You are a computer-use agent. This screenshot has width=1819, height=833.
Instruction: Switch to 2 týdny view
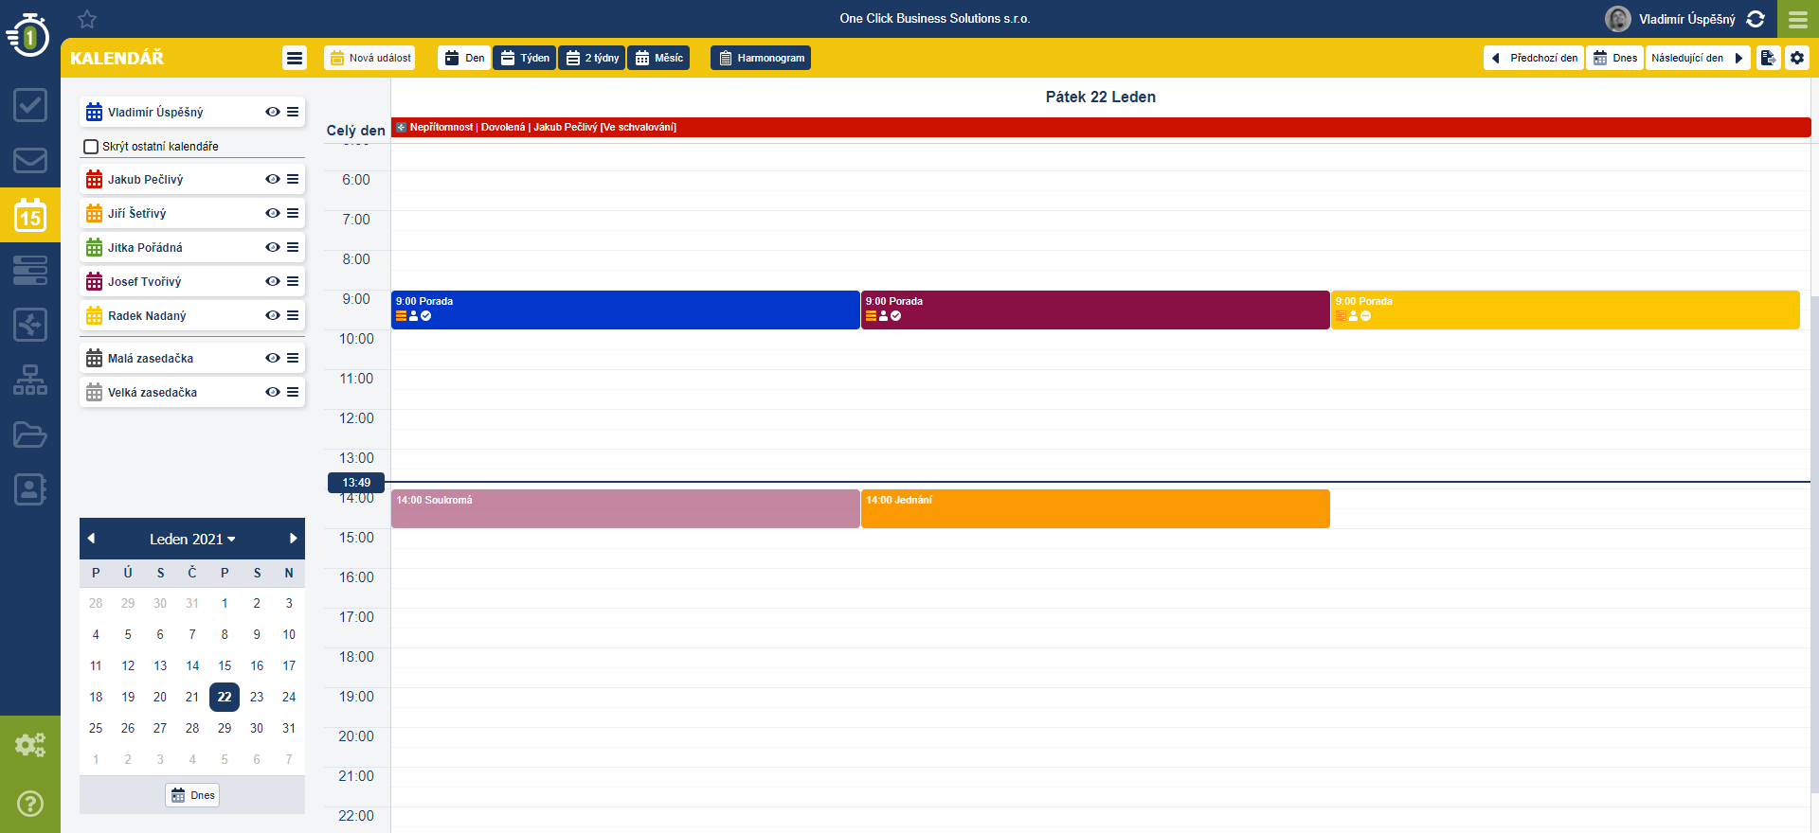point(592,58)
